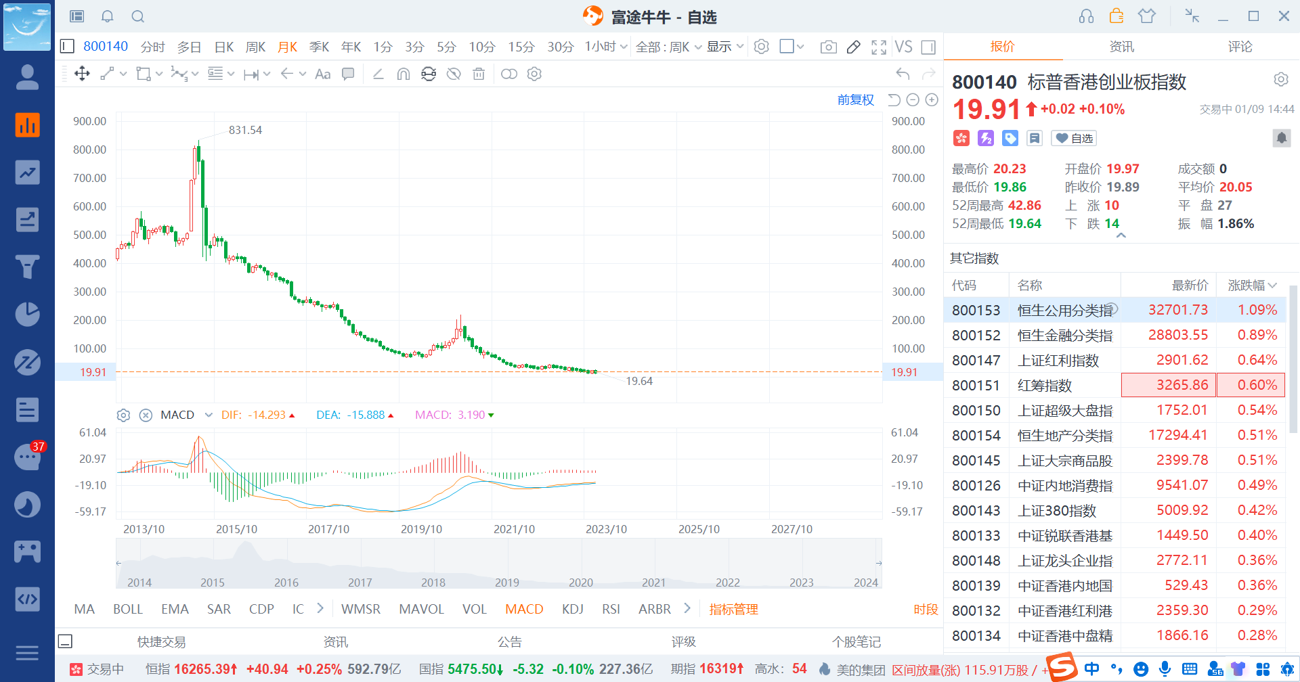This screenshot has height=682, width=1300.
Task: Take a chart screenshot with camera icon
Action: click(x=828, y=47)
